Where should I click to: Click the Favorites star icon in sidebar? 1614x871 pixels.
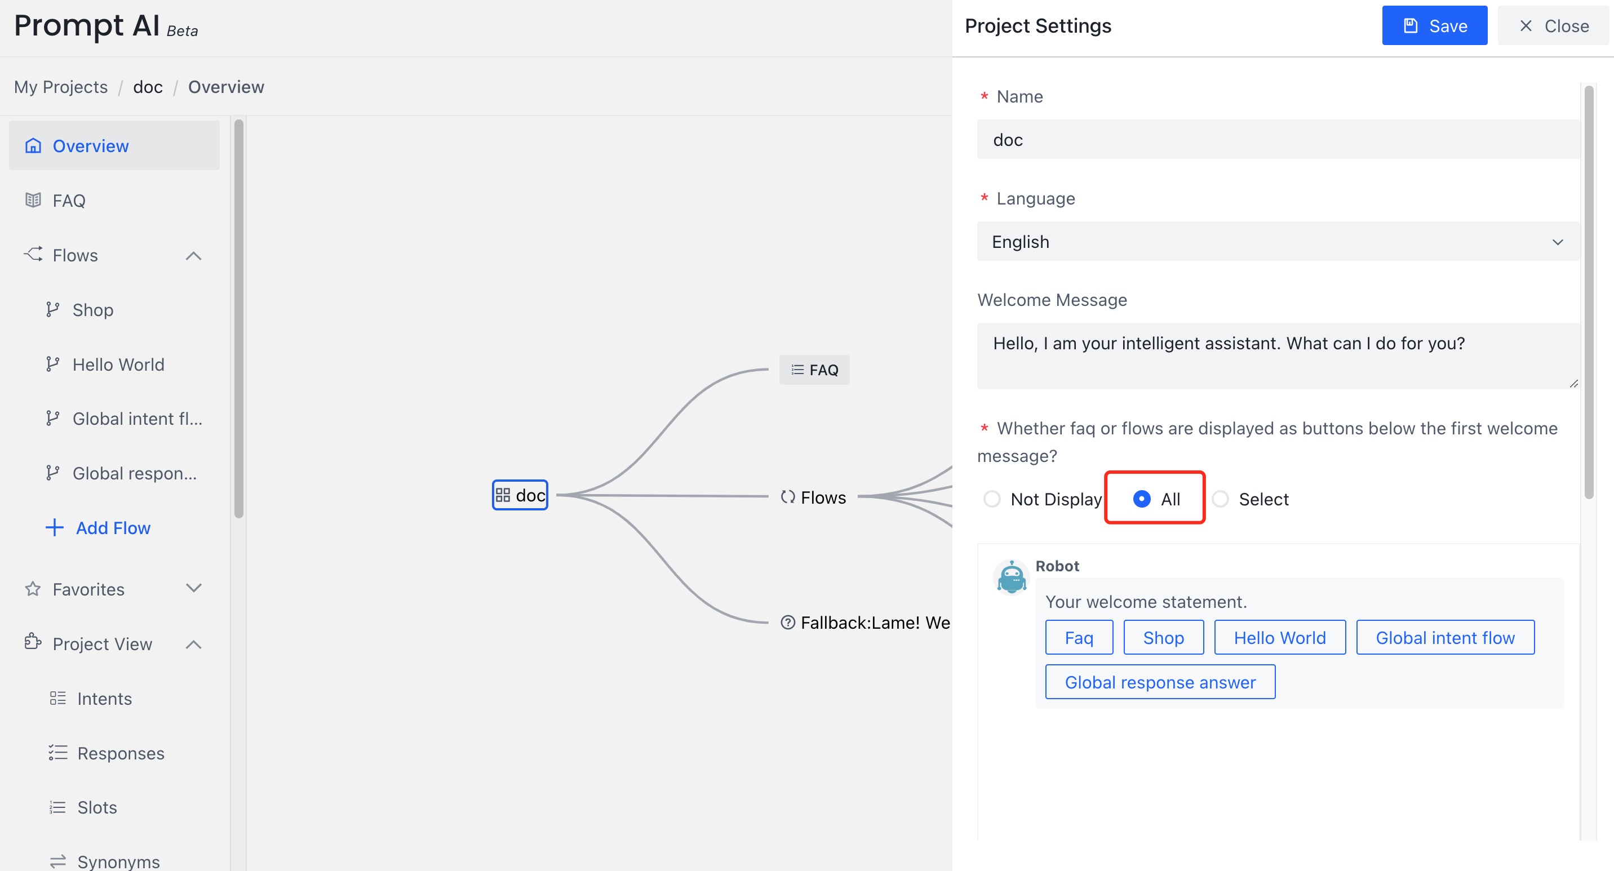click(x=32, y=589)
